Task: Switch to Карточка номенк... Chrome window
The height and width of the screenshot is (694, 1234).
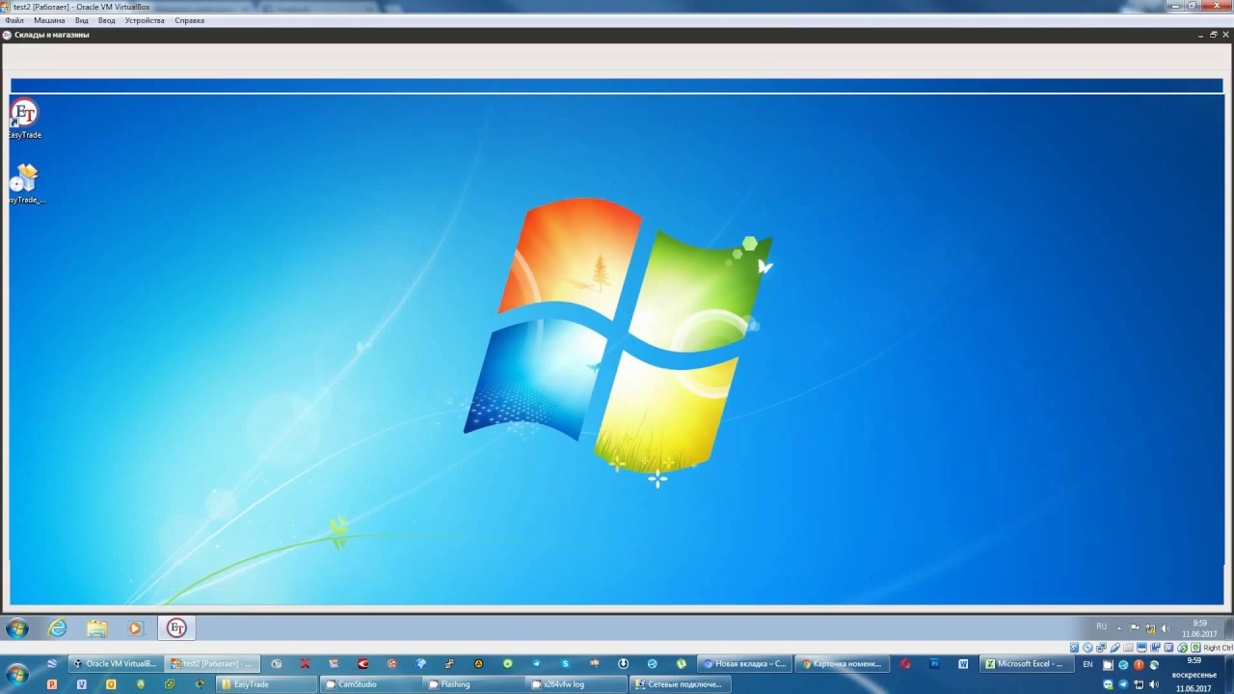Action: click(843, 664)
